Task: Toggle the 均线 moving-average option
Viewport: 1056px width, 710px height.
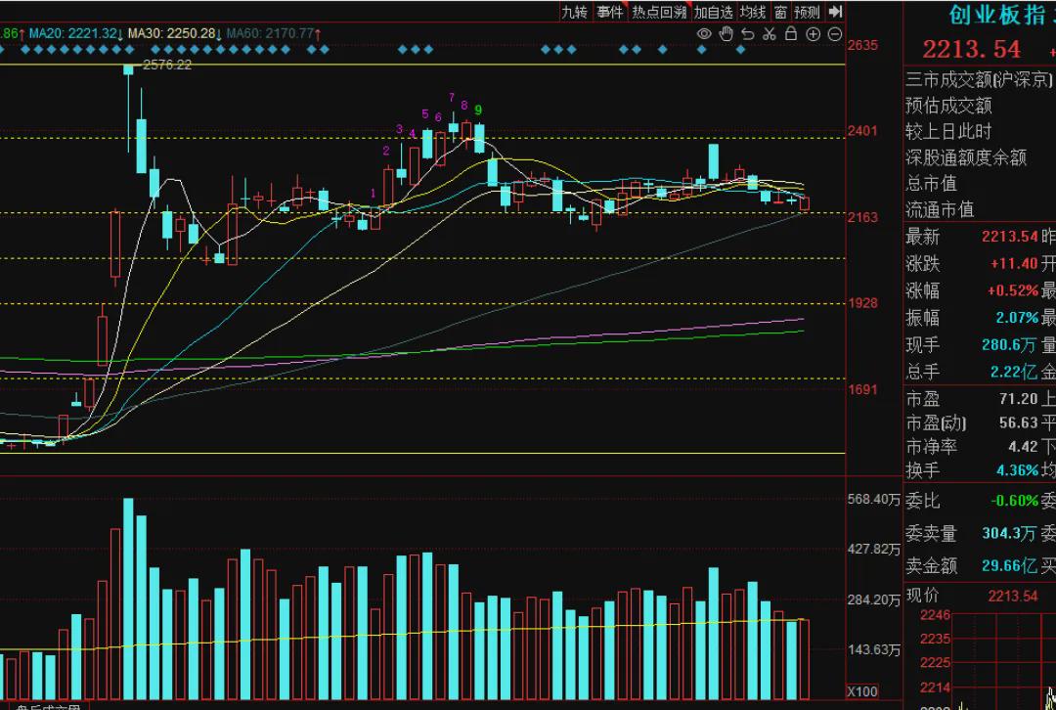Action: [752, 12]
